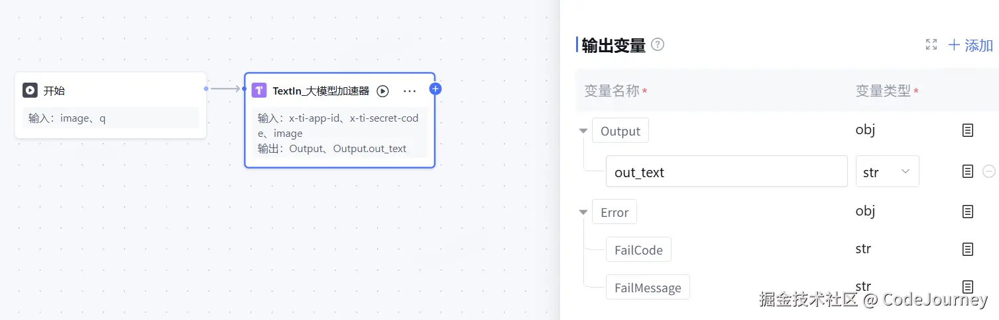Click the blue plus connector on the TextIn node

point(435,89)
